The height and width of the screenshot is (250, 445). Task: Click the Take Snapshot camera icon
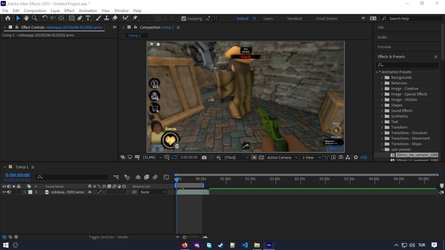tap(204, 157)
